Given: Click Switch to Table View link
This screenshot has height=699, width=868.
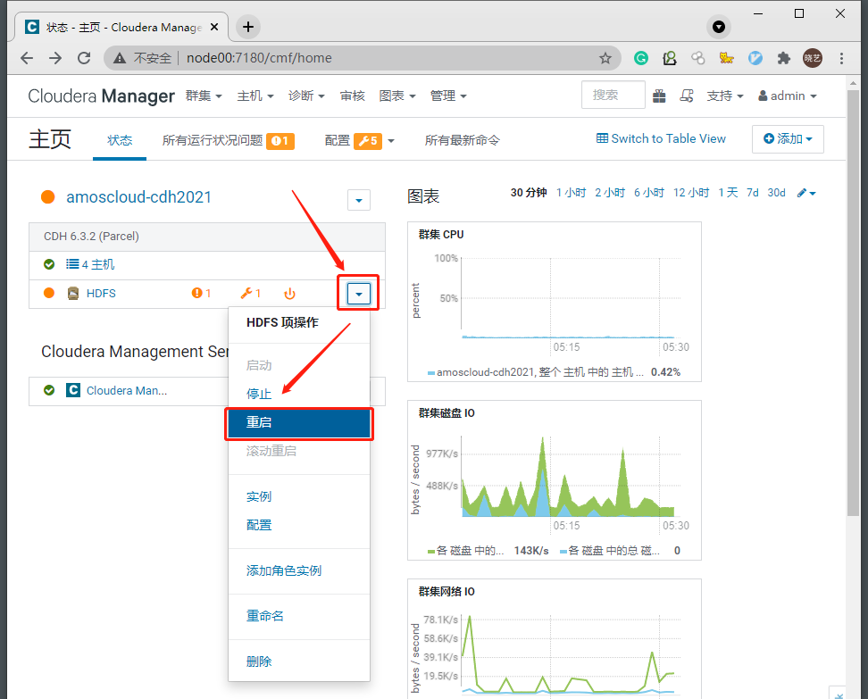Looking at the screenshot, I should pos(661,139).
